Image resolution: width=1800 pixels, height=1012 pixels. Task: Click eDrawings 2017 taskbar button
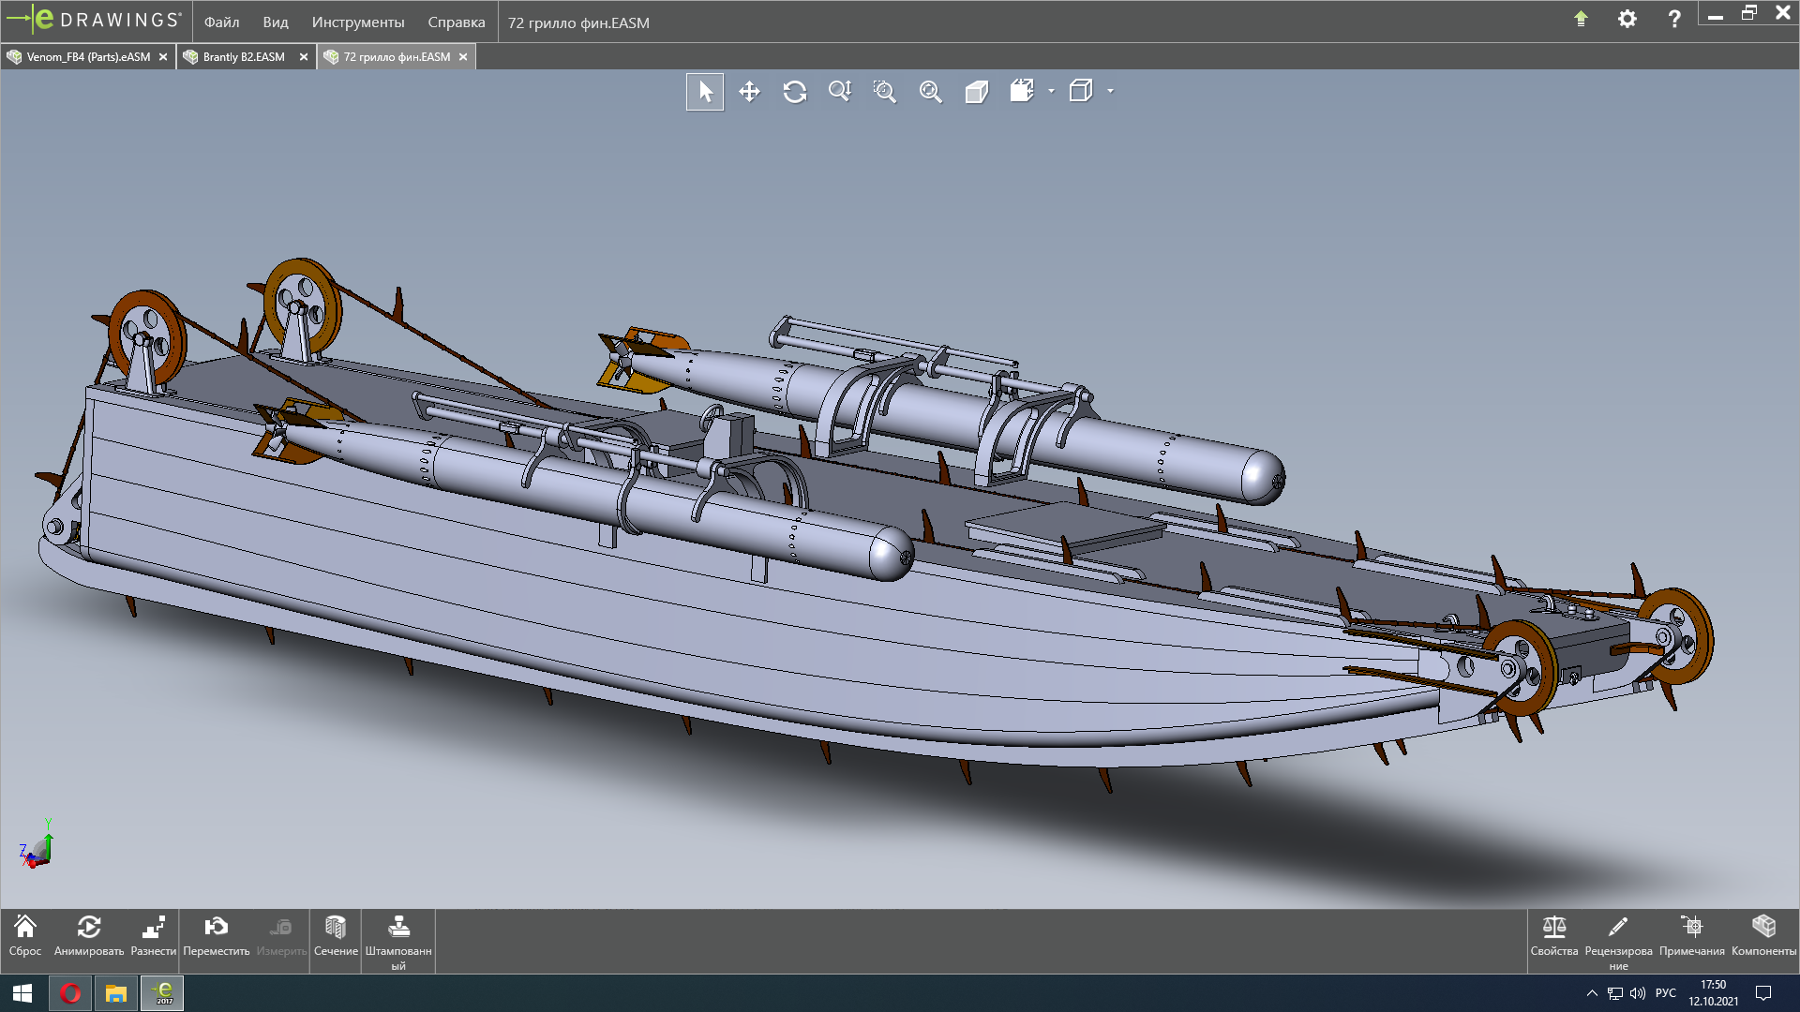[162, 993]
